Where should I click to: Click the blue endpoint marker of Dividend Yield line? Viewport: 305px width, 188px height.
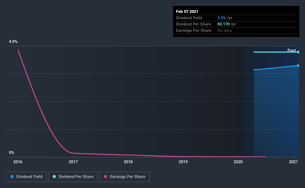[298, 66]
